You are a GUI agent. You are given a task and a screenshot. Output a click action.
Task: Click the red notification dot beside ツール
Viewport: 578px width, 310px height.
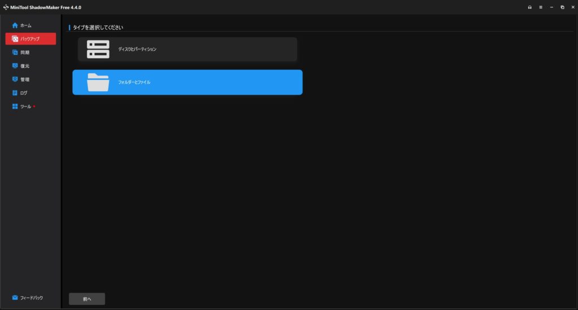click(x=34, y=106)
